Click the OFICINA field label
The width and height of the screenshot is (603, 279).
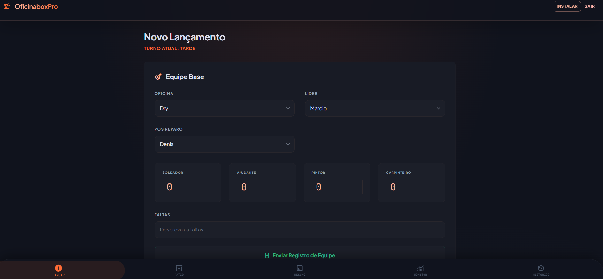[164, 94]
